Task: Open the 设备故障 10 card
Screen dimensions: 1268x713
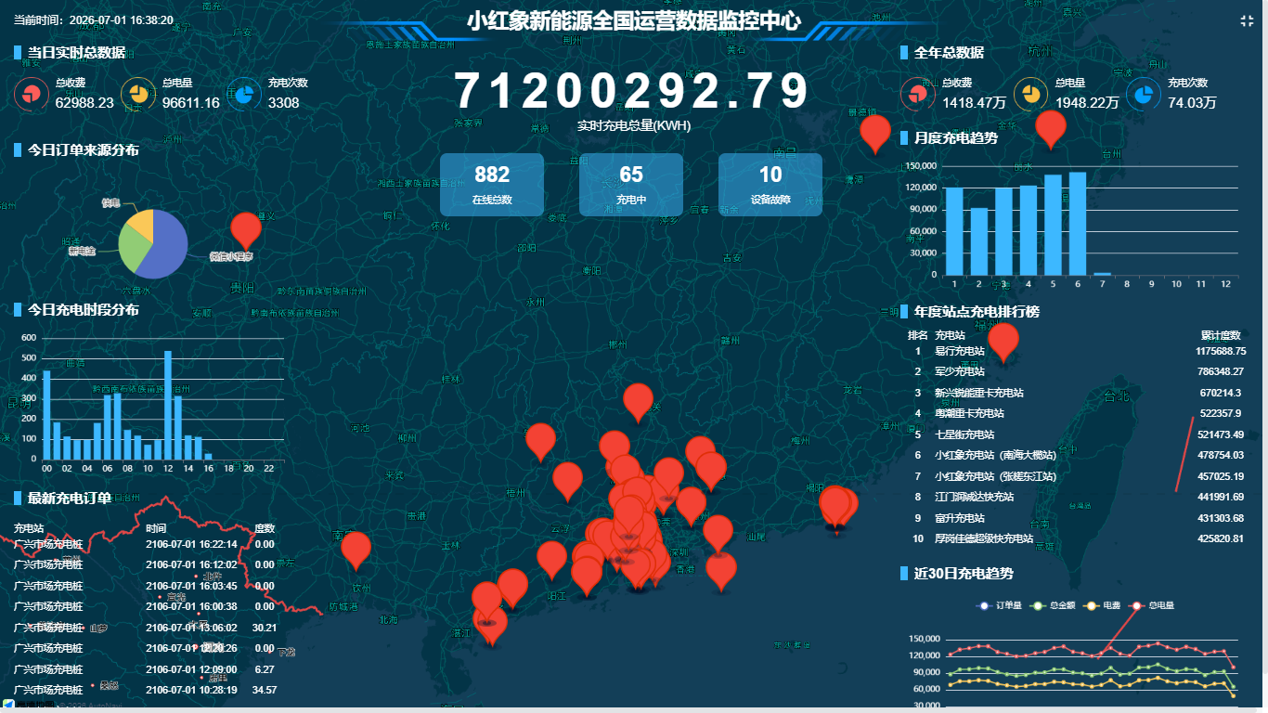Action: [770, 185]
